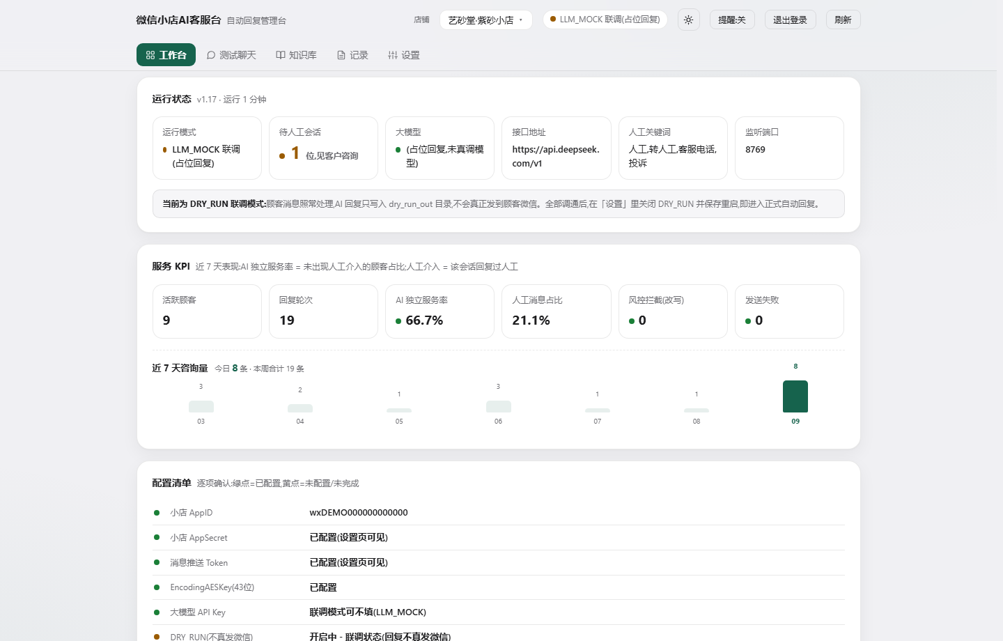Click the 人工关键词 card text
This screenshot has height=641, width=1003.
click(x=672, y=156)
